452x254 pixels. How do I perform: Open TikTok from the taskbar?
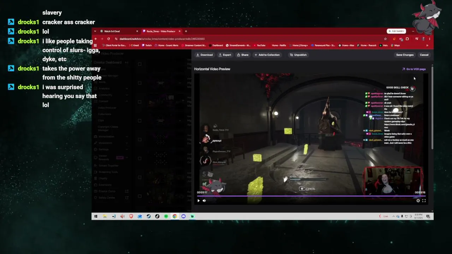point(157,216)
